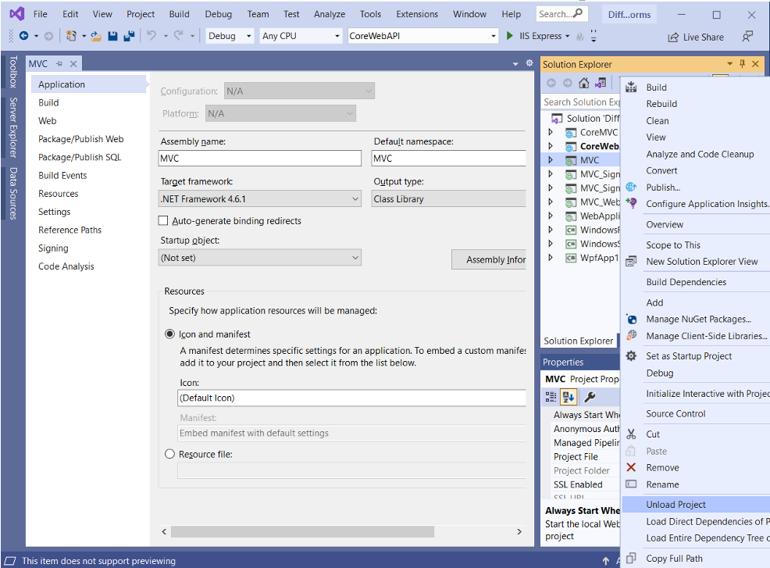Click the Cut scissors icon
770x568 pixels.
point(631,434)
